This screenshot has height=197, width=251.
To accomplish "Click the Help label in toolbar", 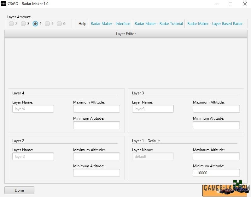I will point(82,24).
